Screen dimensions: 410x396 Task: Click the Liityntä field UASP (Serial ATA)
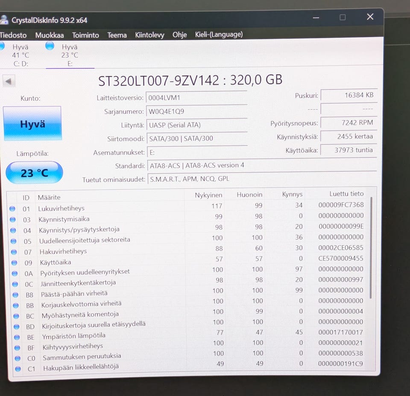pos(197,125)
